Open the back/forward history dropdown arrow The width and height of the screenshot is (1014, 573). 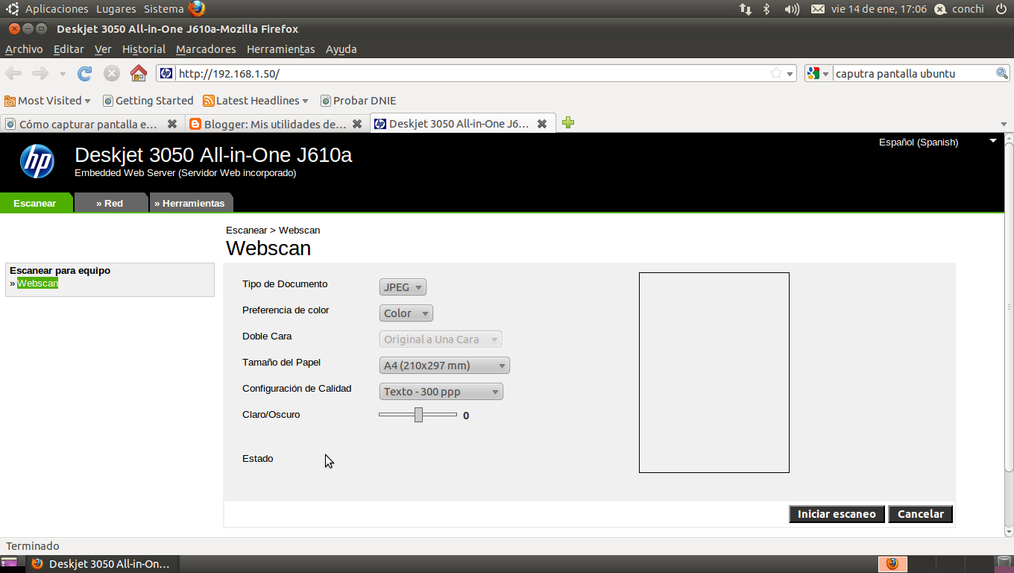pos(63,74)
